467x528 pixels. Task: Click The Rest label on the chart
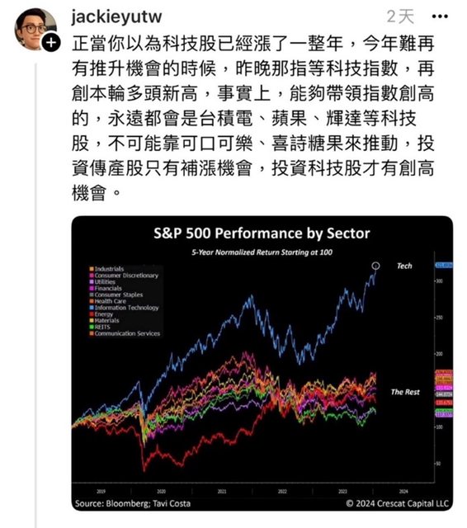click(x=405, y=392)
